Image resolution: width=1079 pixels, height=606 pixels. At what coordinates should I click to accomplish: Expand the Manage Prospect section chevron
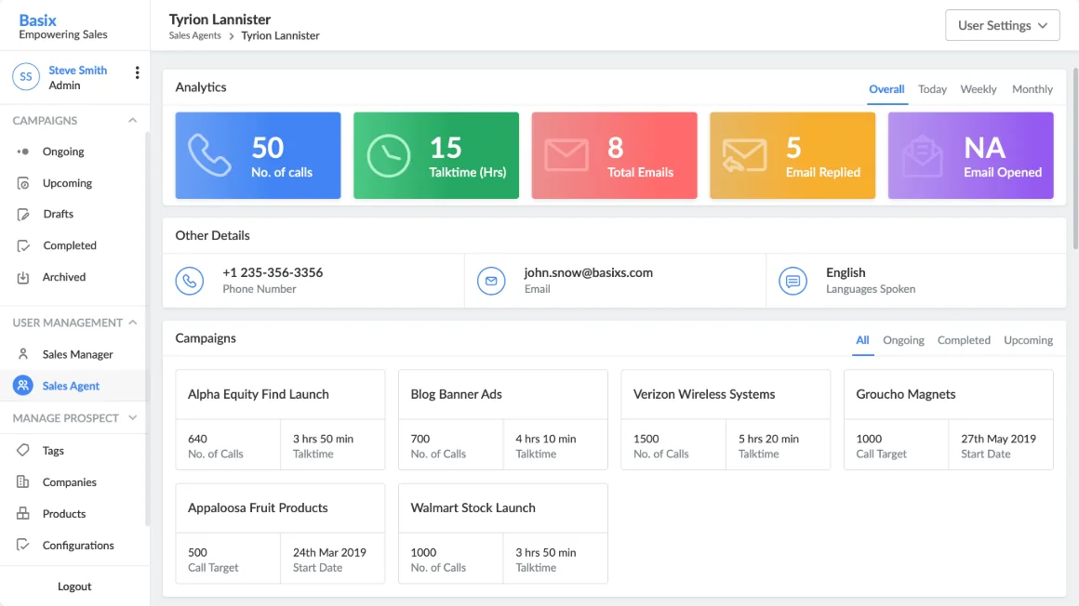(x=132, y=418)
